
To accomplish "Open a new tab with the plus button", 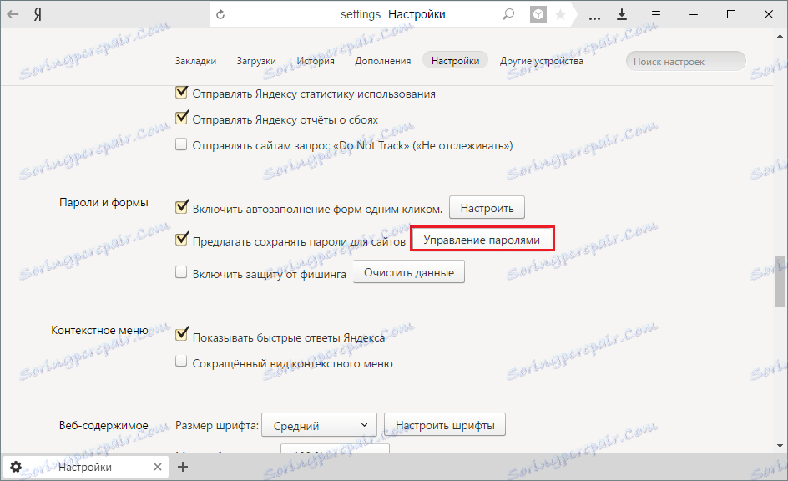I will (x=183, y=467).
